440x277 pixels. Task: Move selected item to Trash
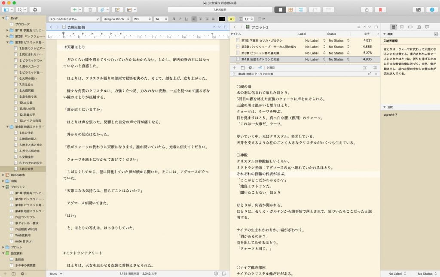(90, 9)
